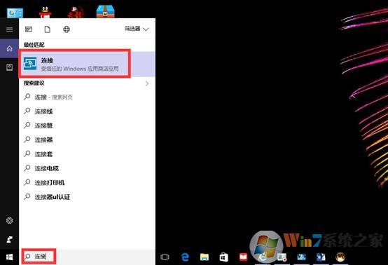Launch Microsoft Edge from the taskbar
Image resolution: width=388 pixels, height=265 pixels.
coord(185,257)
